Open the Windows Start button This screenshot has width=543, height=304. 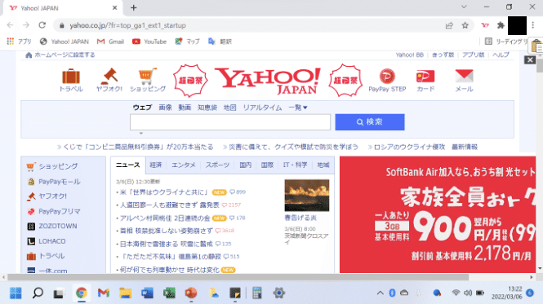pos(16,293)
